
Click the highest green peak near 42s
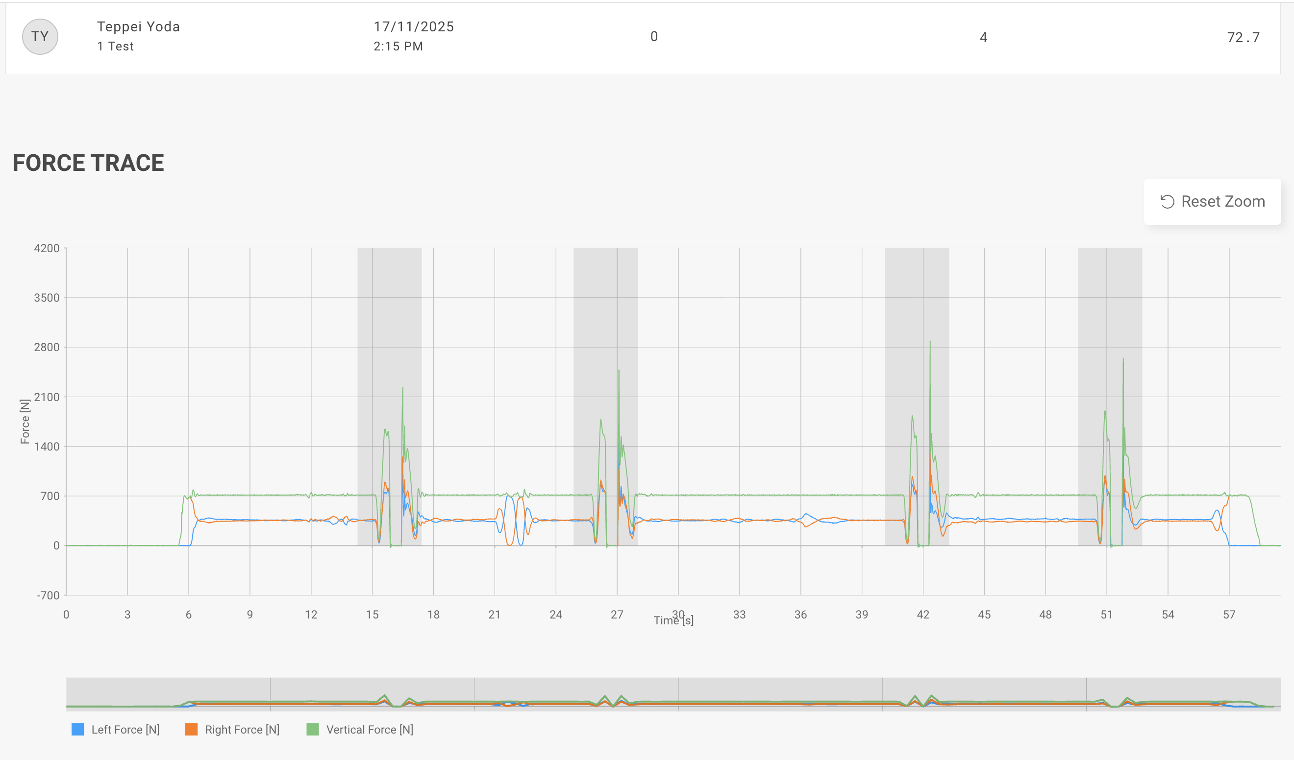pos(930,343)
